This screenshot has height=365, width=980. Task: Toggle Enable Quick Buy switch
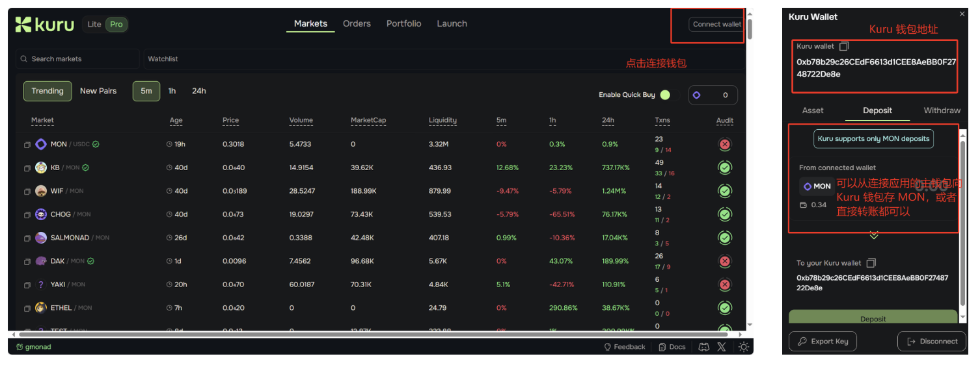click(x=664, y=95)
